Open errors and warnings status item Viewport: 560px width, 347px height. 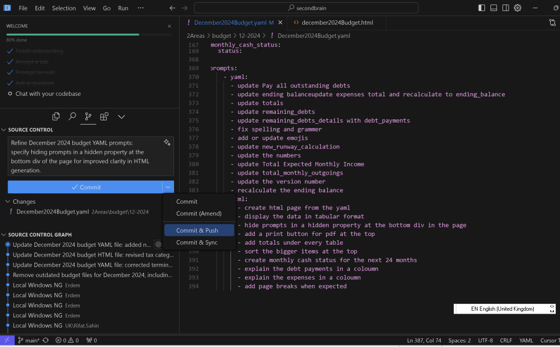click(67, 340)
